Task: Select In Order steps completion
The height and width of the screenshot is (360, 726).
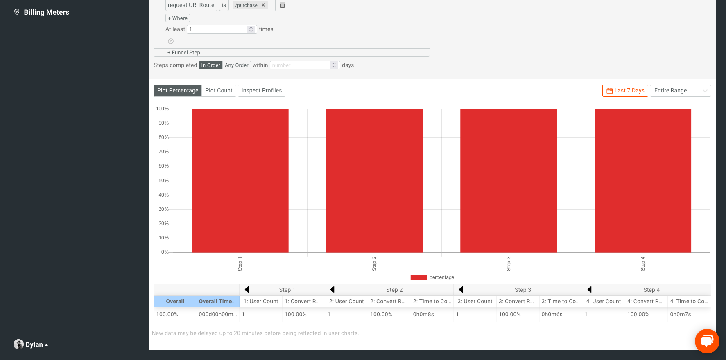Action: point(210,65)
